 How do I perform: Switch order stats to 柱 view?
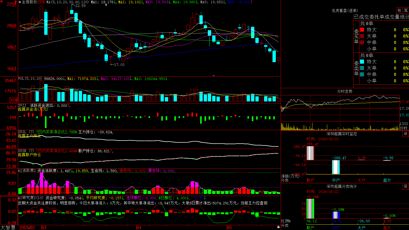click(399, 10)
